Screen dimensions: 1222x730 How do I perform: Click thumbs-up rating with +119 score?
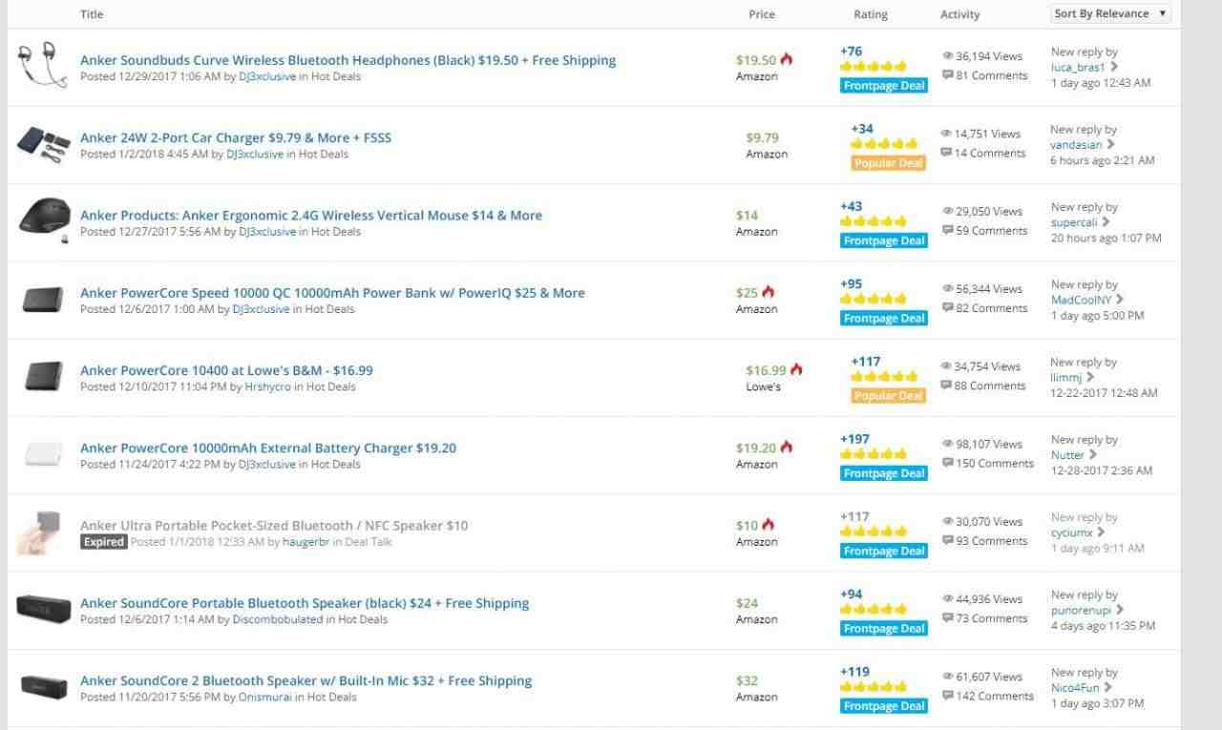[x=874, y=687]
